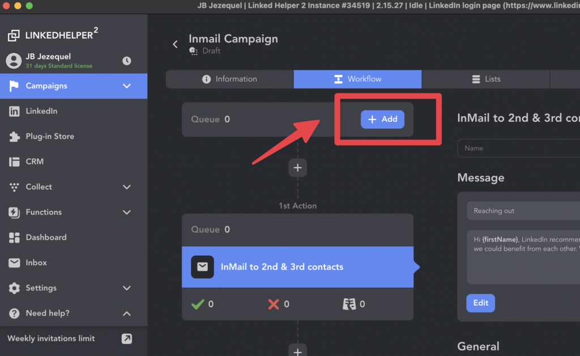Click the macOS green fullscreen button
580x356 pixels.
(29, 6)
